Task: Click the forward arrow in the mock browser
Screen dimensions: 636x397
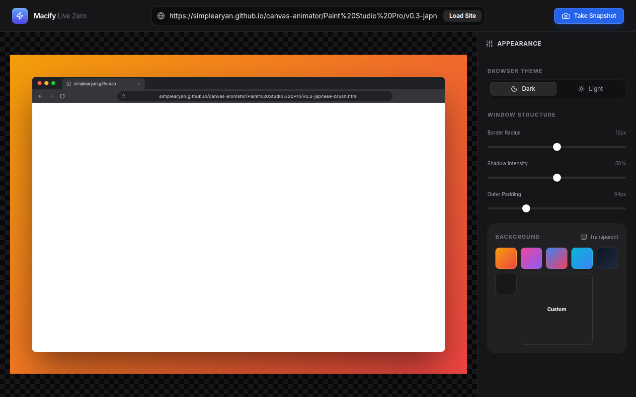Action: click(51, 96)
